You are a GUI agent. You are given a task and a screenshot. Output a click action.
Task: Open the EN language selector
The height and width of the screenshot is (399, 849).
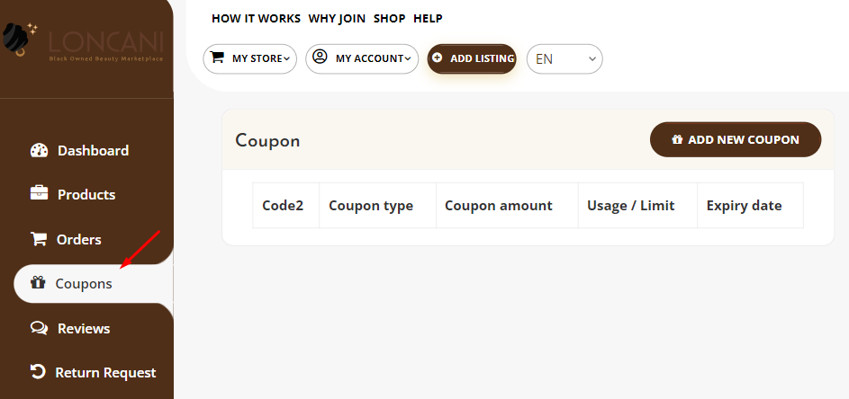[x=564, y=59]
